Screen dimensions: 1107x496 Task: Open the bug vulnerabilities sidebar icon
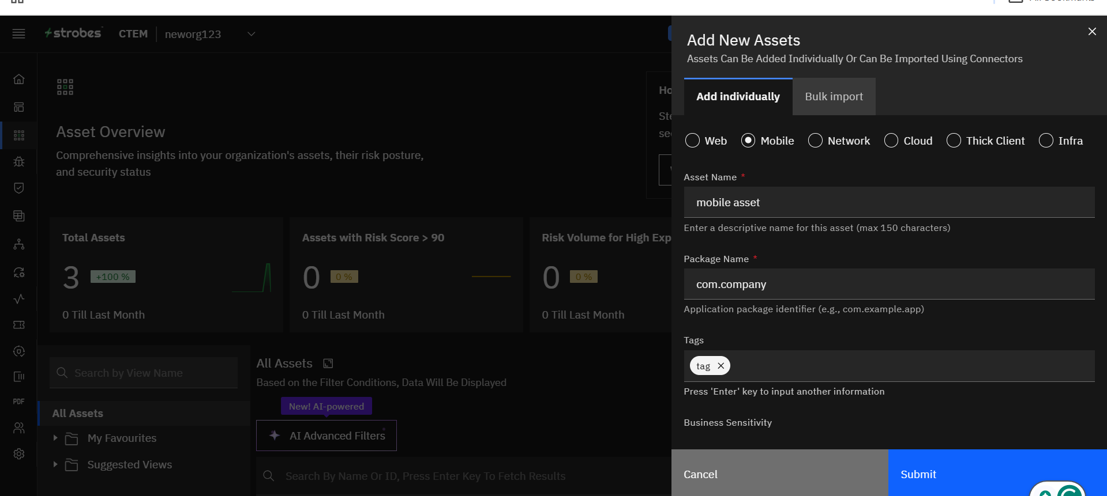[x=19, y=161]
